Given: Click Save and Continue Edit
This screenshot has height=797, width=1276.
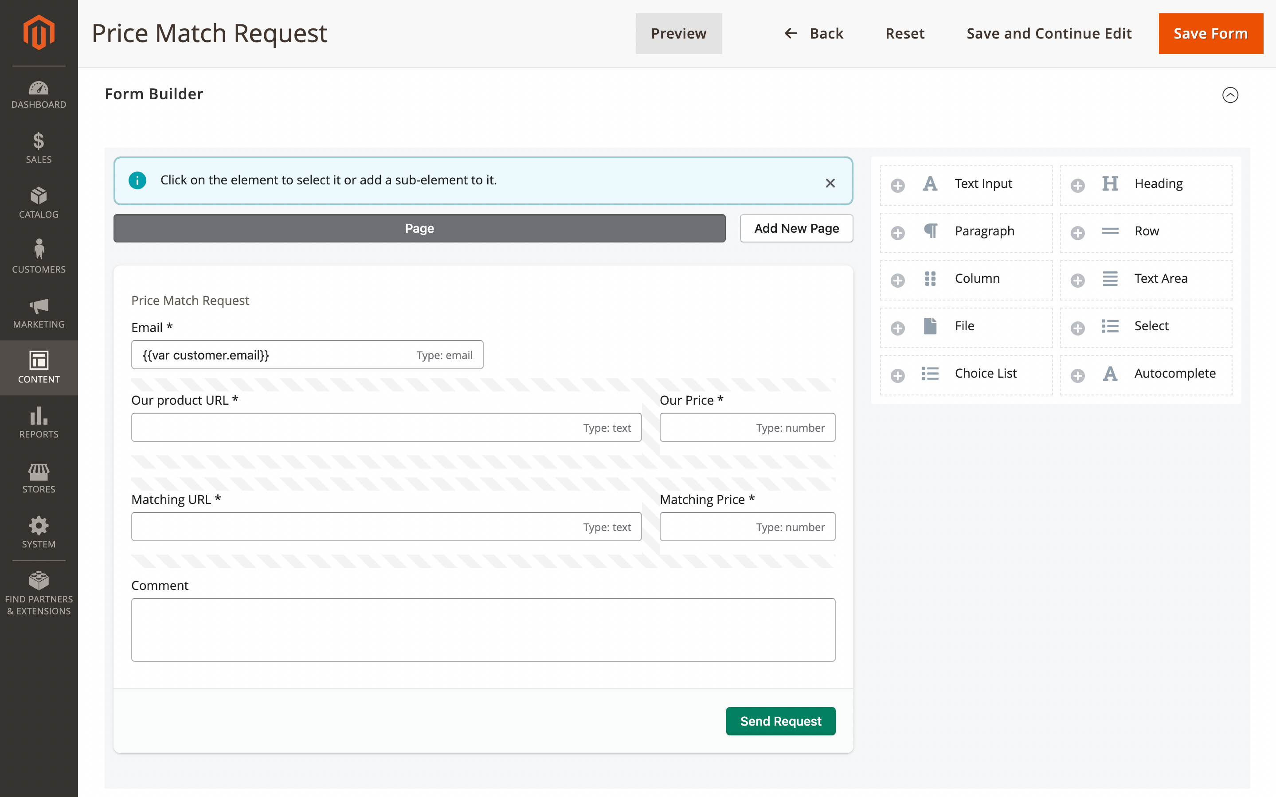Looking at the screenshot, I should click(x=1048, y=34).
